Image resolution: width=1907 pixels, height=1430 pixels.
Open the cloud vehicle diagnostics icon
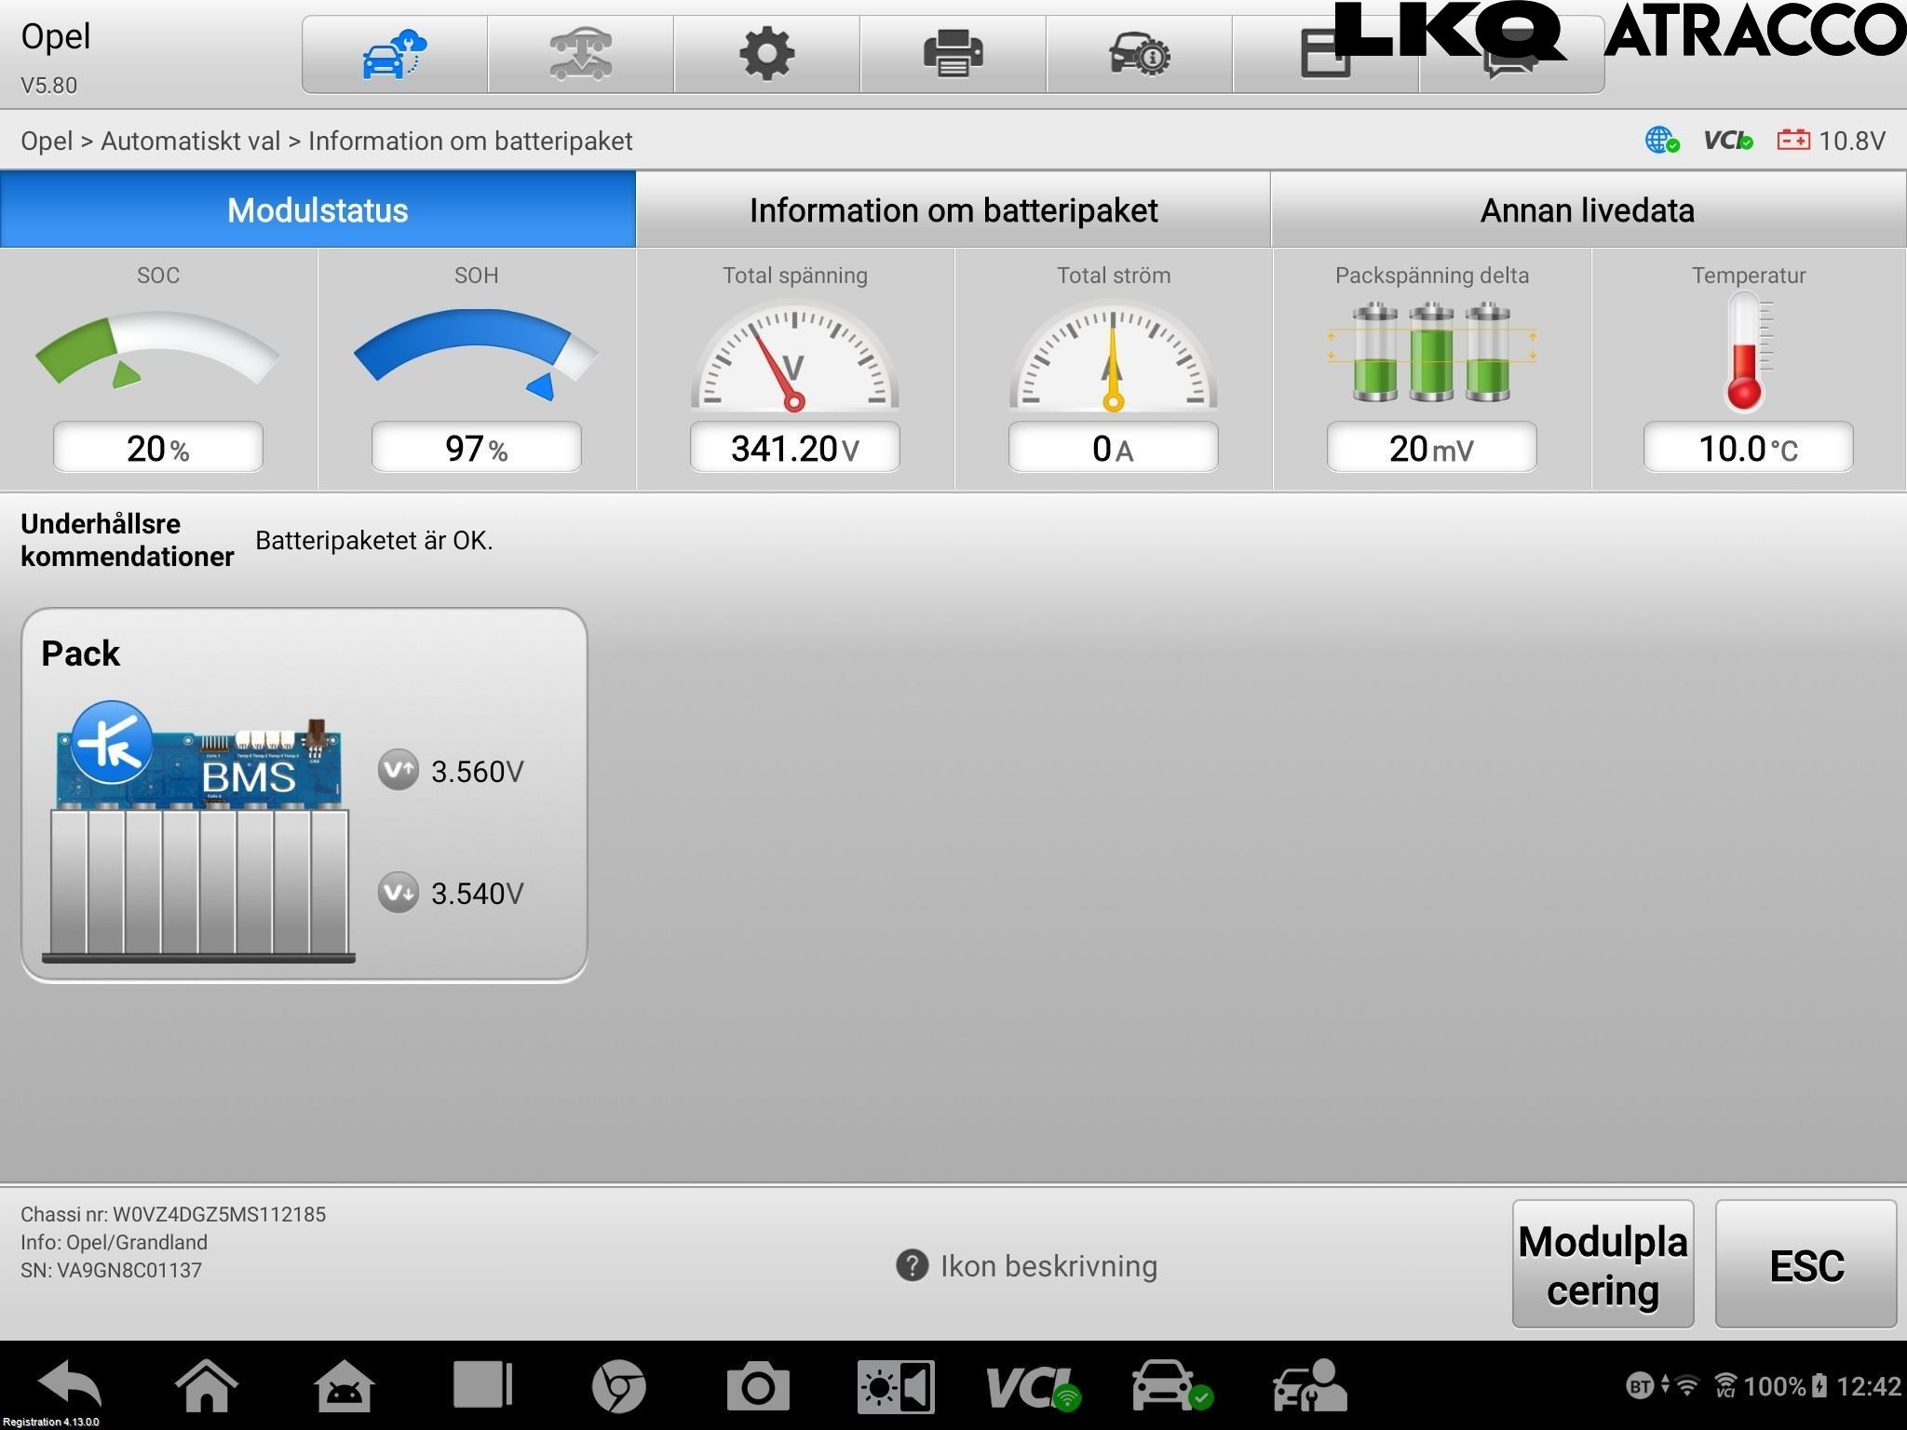coord(394,54)
